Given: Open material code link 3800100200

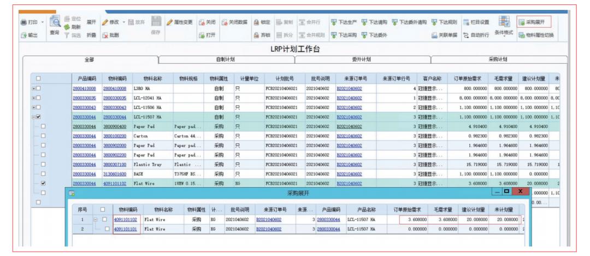Looking at the screenshot, I should pos(115,136).
